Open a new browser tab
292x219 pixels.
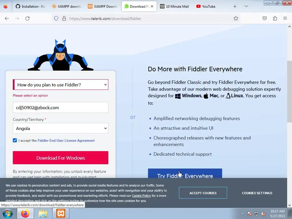pyautogui.click(x=235, y=7)
